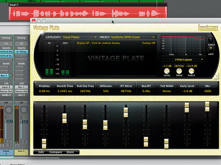Click the Rvb Out Freq fader handle

point(85,124)
